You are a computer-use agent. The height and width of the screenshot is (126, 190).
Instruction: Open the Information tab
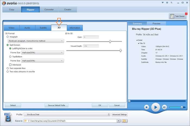click(75, 28)
